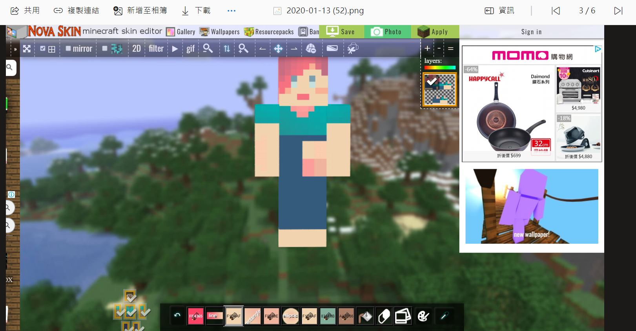Screen dimensions: 636x331
Task: Click the gif export button
Action: tap(191, 49)
